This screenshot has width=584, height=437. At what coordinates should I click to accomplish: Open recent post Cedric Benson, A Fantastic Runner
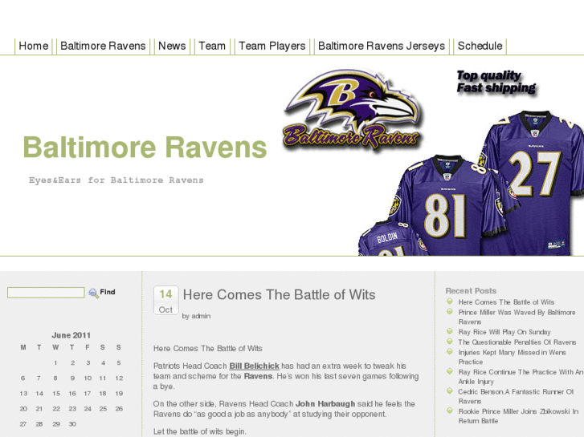tap(516, 396)
